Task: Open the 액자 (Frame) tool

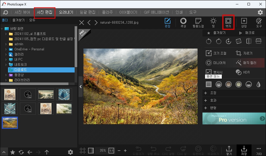Action: 228,23
